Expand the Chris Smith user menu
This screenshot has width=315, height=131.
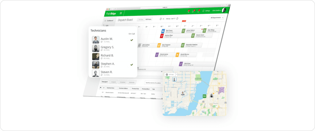pos(216,10)
